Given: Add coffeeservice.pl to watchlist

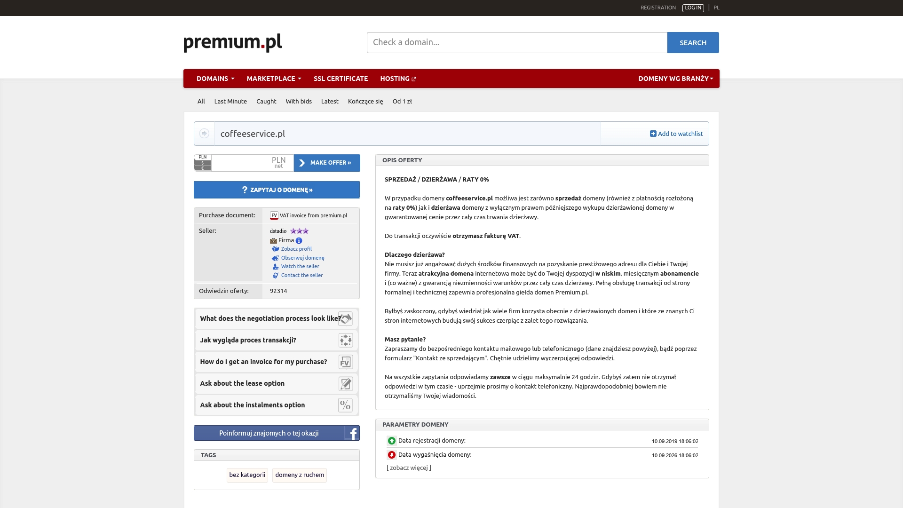Looking at the screenshot, I should click(676, 134).
